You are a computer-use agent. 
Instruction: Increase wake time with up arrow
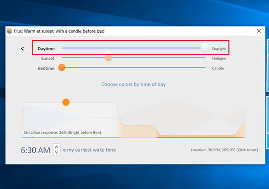(x=57, y=147)
